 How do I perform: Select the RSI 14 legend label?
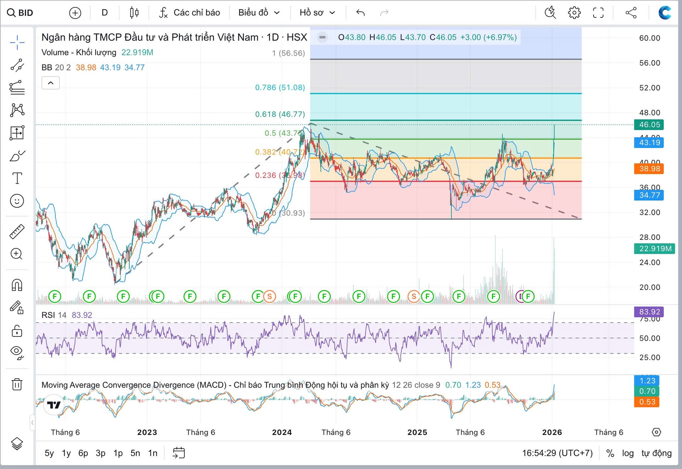pyautogui.click(x=54, y=315)
